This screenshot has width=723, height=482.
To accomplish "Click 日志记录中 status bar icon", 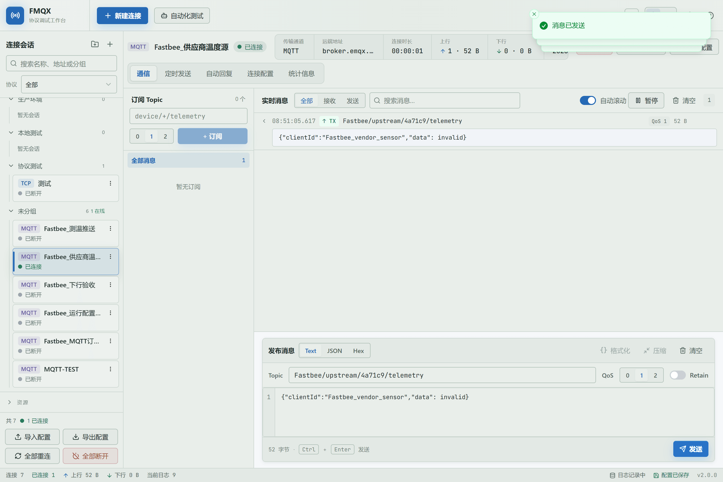I will (612, 475).
